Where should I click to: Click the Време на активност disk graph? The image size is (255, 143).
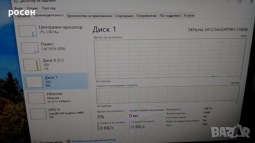click(x=170, y=58)
